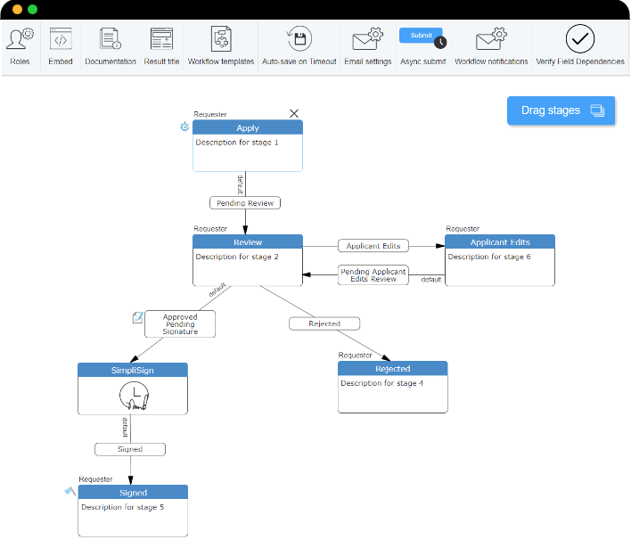The image size is (631, 556).
Task: Click the start icon beside Apply stage
Action: pos(184,127)
